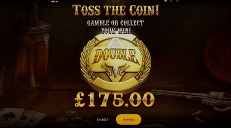This screenshot has width=231, height=128.
Task: Open the hamburger menu icon
Action: click(x=177, y=1)
